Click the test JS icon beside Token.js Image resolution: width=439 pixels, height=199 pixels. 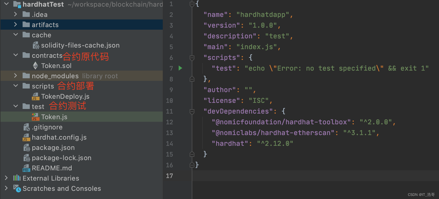click(x=35, y=117)
